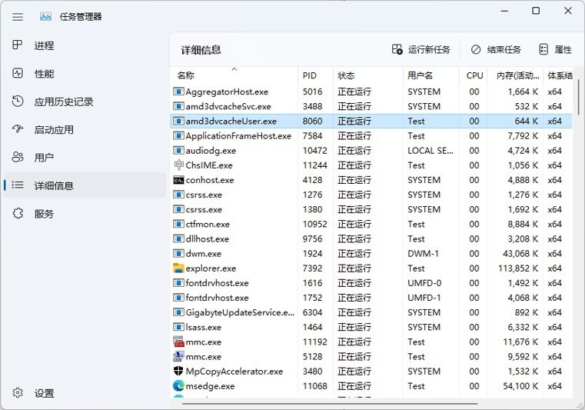
Task: Open 应用历史记录 (App history) page
Action: tap(85, 102)
